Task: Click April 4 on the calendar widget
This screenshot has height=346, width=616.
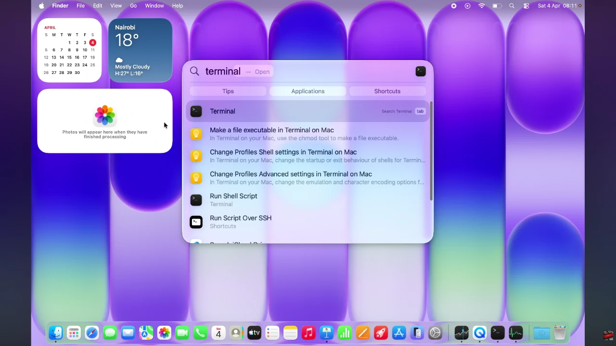Action: point(92,42)
